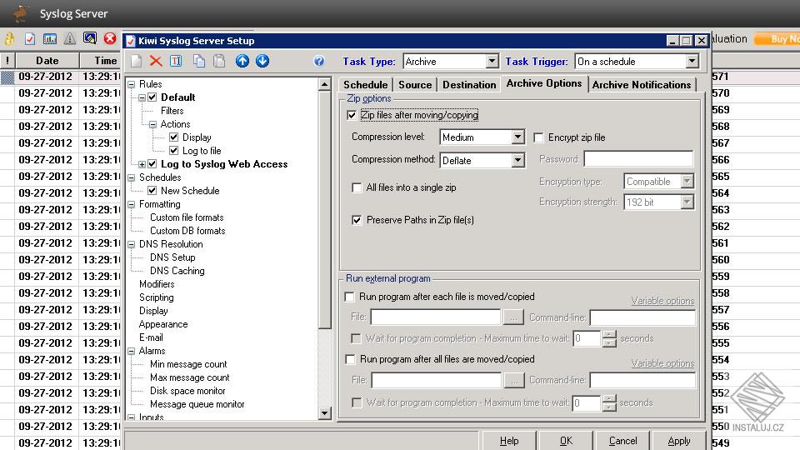Check Run program after all files are moved/copied

click(x=350, y=360)
